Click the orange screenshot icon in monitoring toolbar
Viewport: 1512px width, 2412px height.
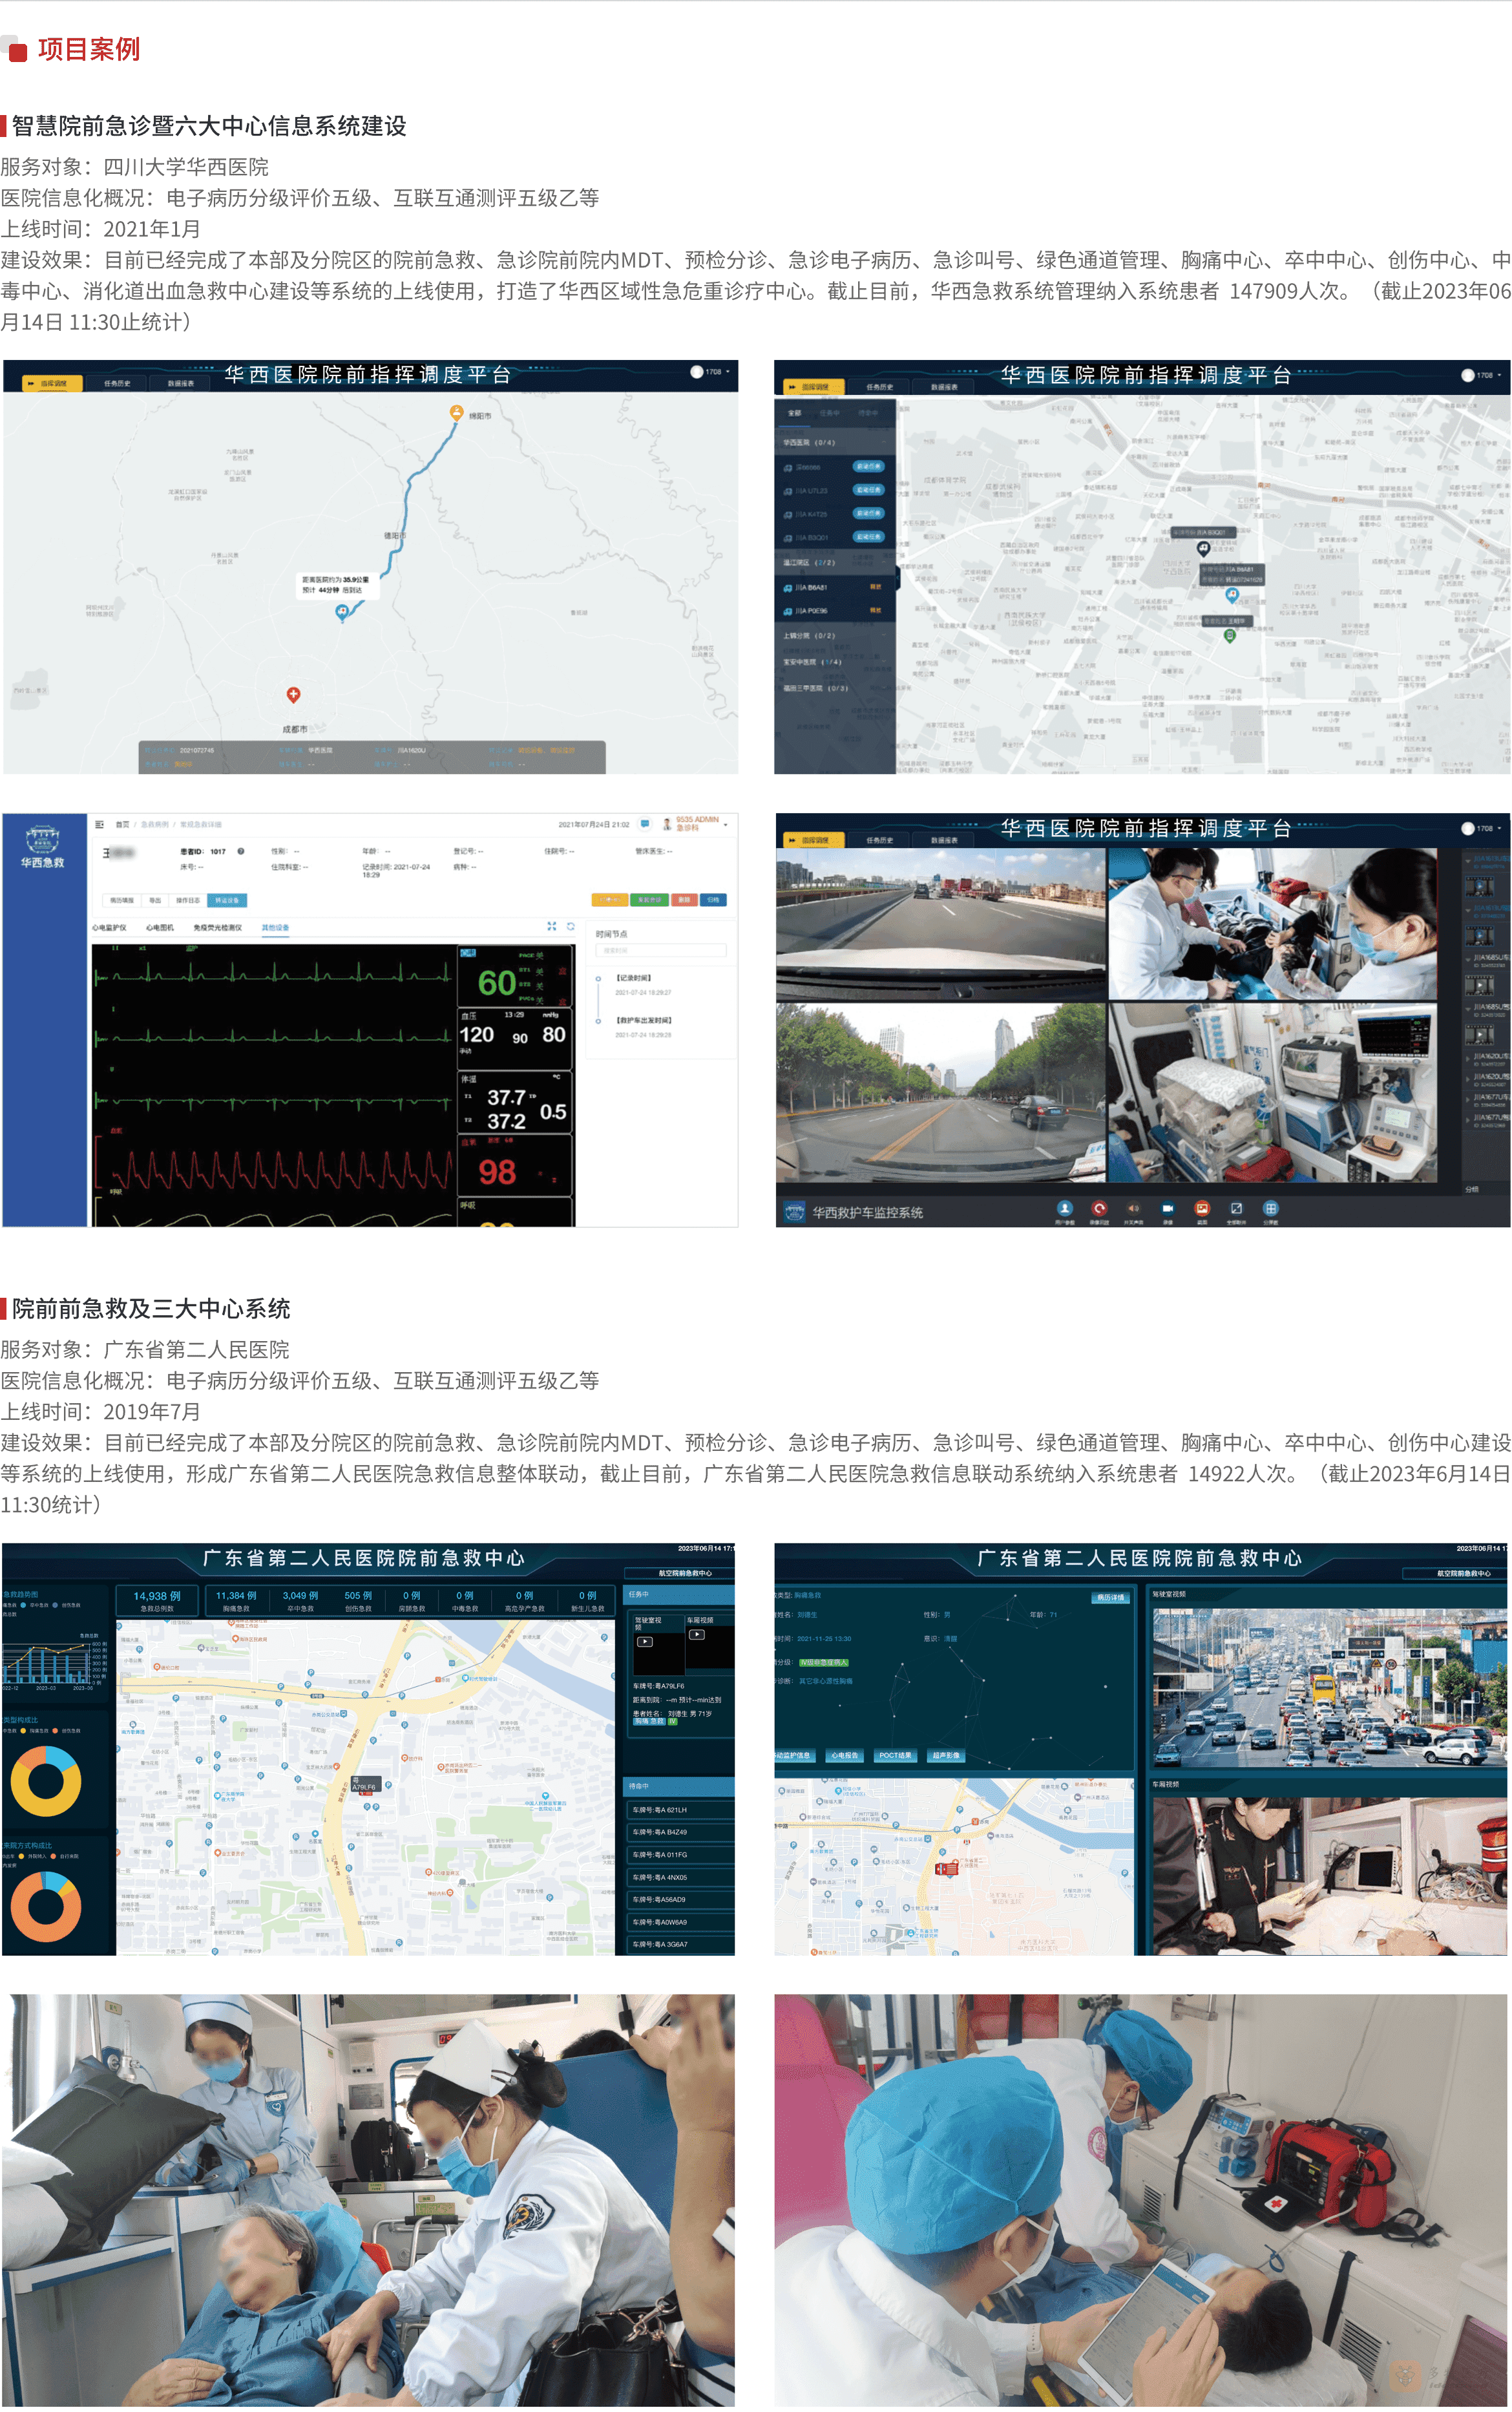tap(1202, 1208)
